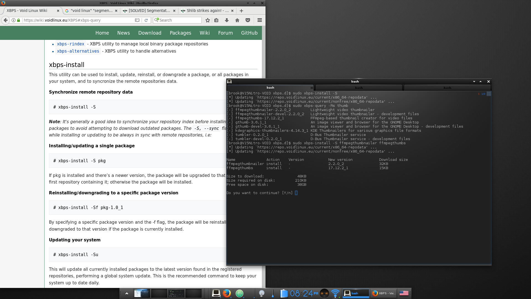
Task: Click the '# xbps-install -S pkg' code line
Action: pyautogui.click(x=79, y=161)
